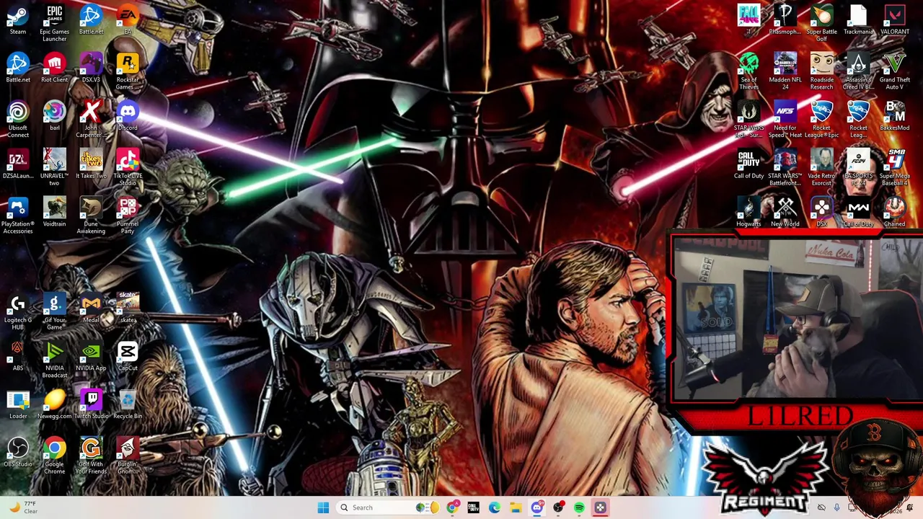The height and width of the screenshot is (519, 923).
Task: Open Grand Theft Auto V icon
Action: pos(894,71)
